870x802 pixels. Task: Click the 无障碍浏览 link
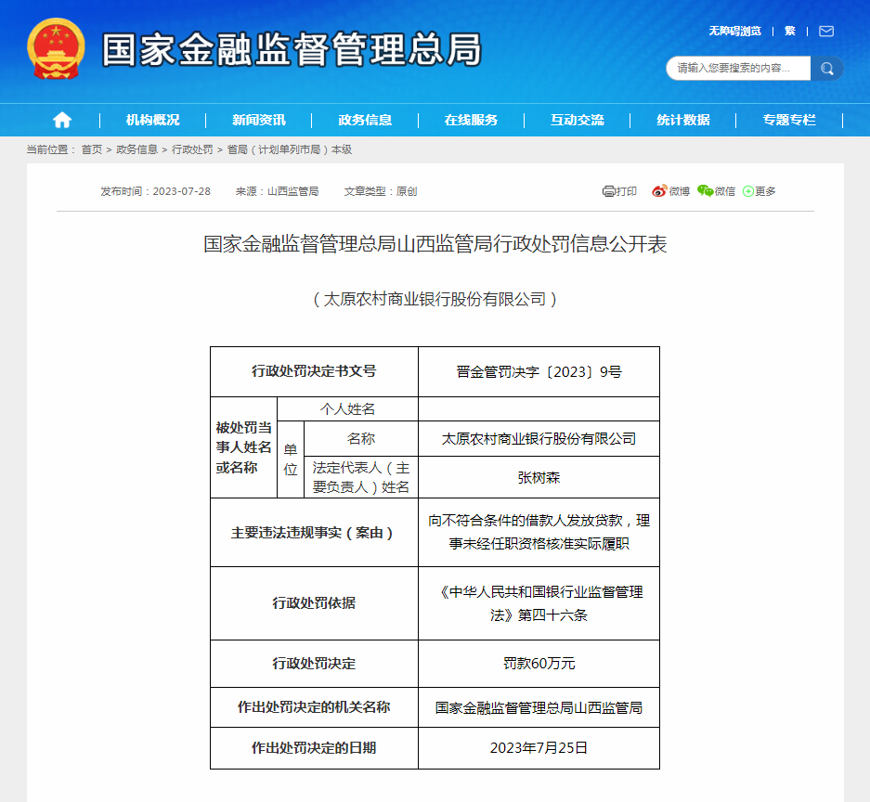[734, 31]
